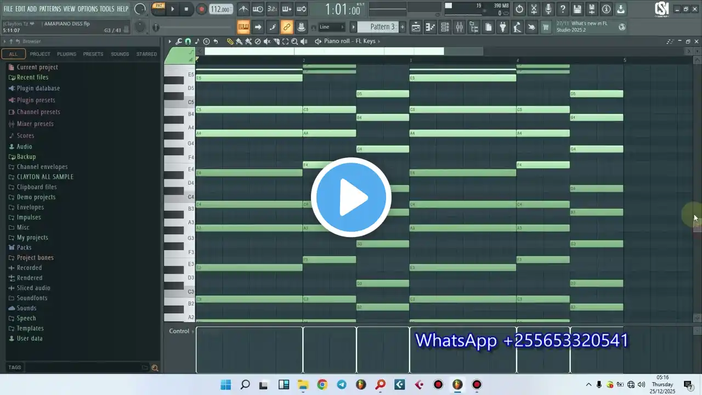
Task: Open the TOOLS menu
Action: [107, 9]
